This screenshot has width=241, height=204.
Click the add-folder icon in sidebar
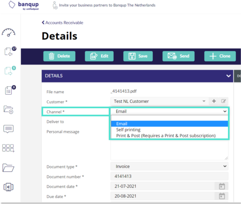click(x=8, y=110)
